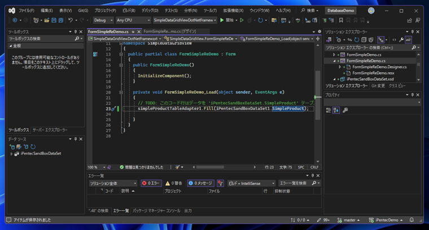429x230 pixels.
Task: Click Solution Explorer switch views icon
Action: [x=329, y=40]
